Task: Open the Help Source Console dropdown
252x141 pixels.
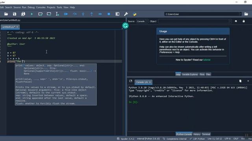Action: click(x=142, y=21)
